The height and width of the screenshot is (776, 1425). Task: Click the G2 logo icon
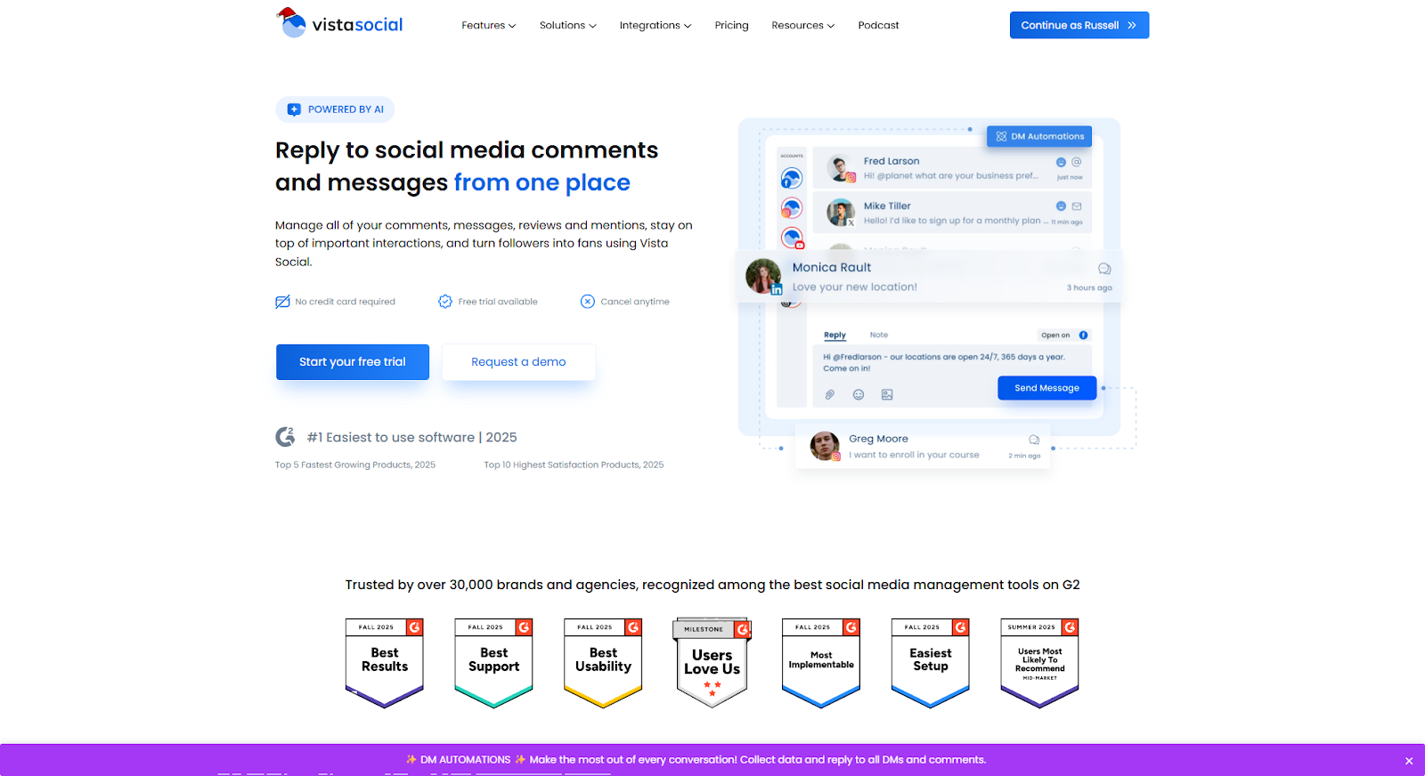point(285,437)
